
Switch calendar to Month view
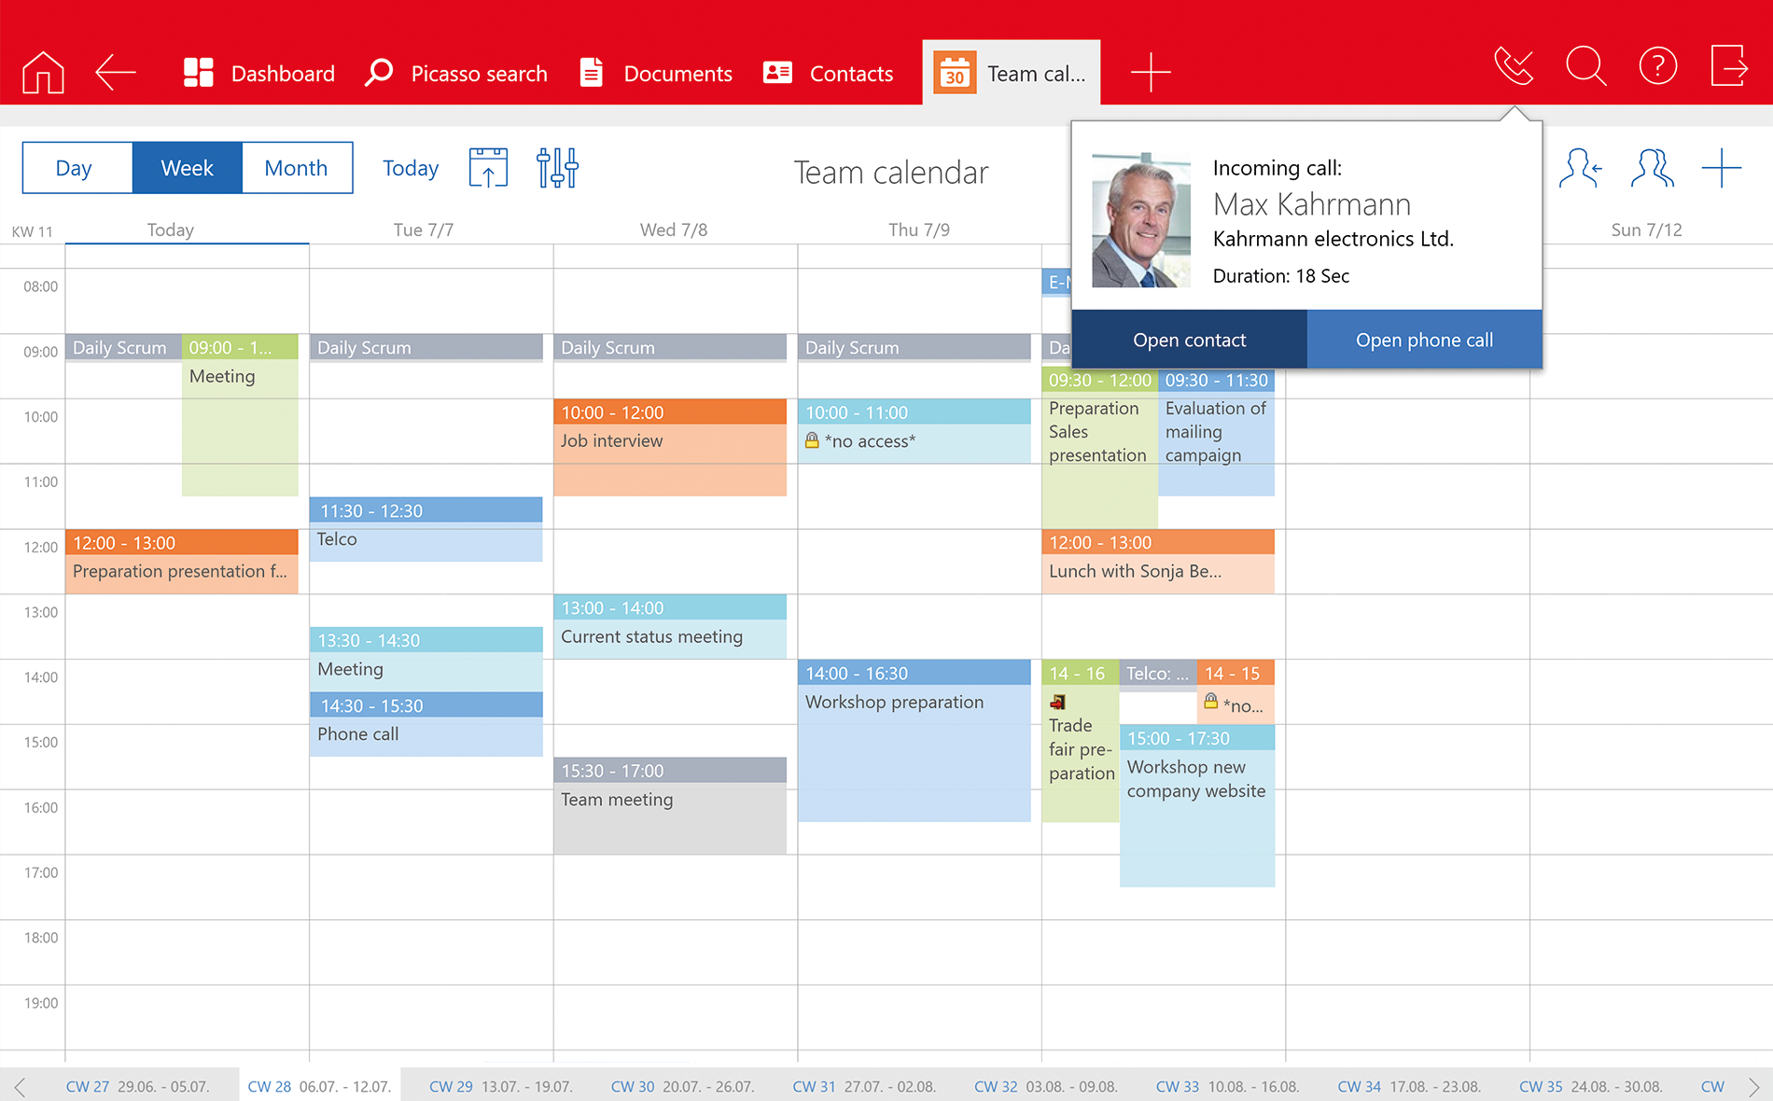[x=296, y=168]
